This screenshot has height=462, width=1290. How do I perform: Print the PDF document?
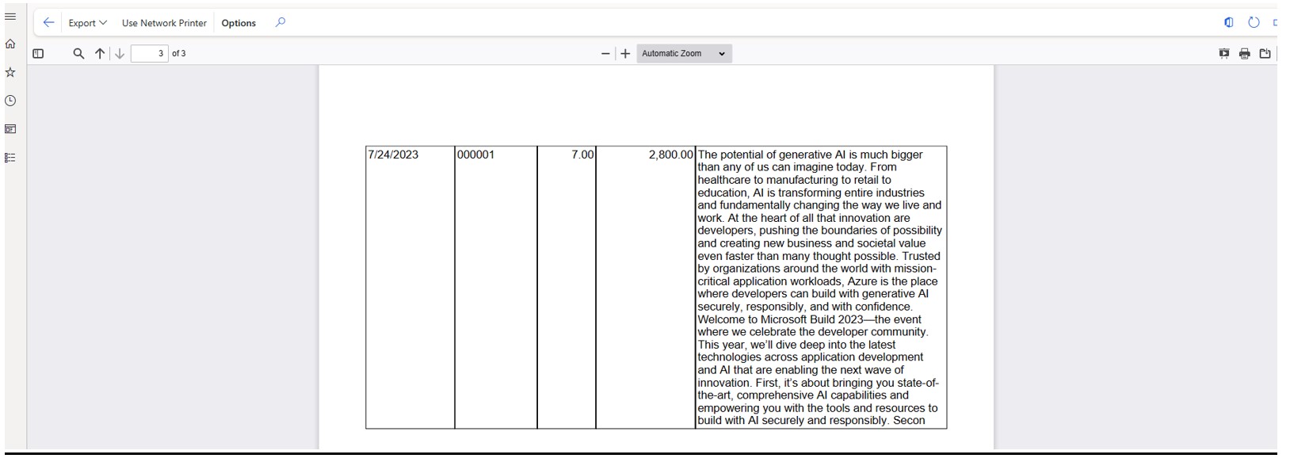(x=1245, y=54)
